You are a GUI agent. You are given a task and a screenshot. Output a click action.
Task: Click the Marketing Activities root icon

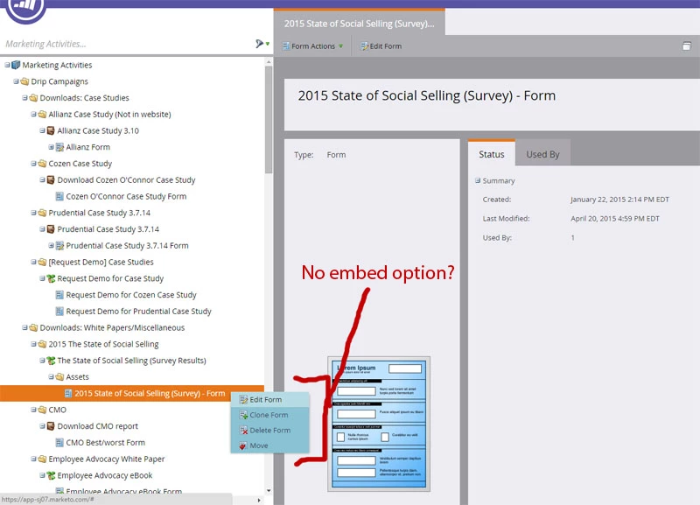16,65
